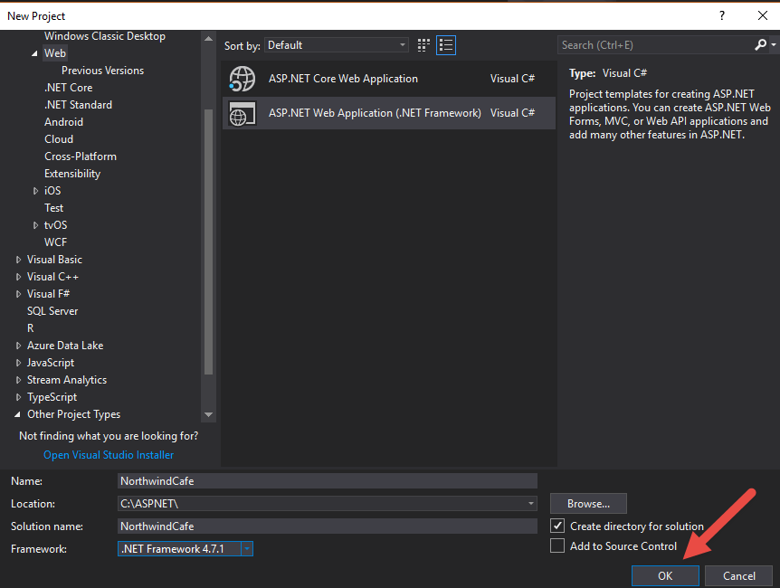780x588 pixels.
Task: Click the Search (Ctrl+E) box
Action: (x=655, y=45)
